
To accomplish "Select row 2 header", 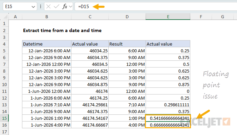I will coord(4,30).
